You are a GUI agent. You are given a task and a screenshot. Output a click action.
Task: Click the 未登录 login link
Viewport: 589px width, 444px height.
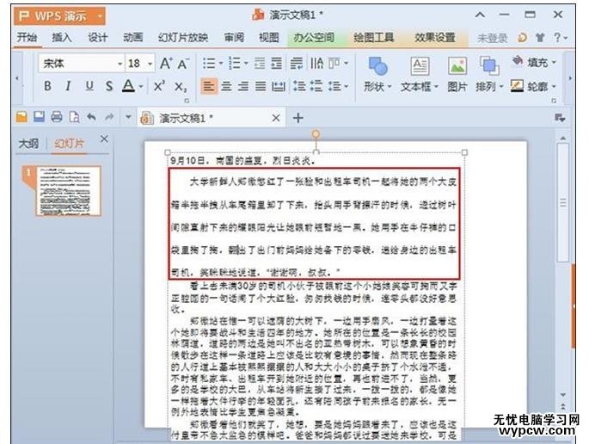(492, 38)
